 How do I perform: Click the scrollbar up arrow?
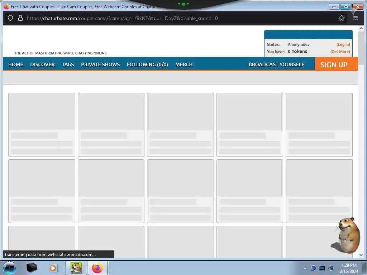tap(361, 29)
